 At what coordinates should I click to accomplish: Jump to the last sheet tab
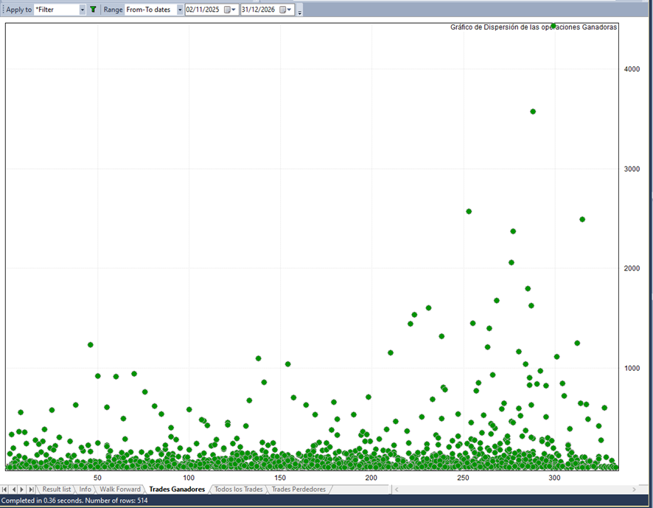pyautogui.click(x=31, y=490)
